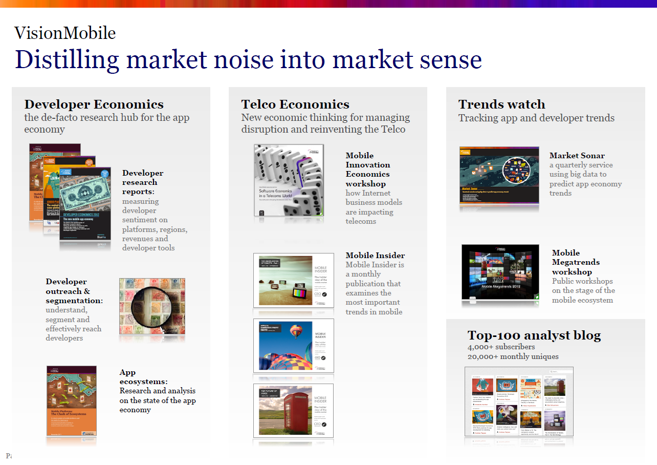Open the Mobile Insider cover with hot-air balloons

pos(293,346)
